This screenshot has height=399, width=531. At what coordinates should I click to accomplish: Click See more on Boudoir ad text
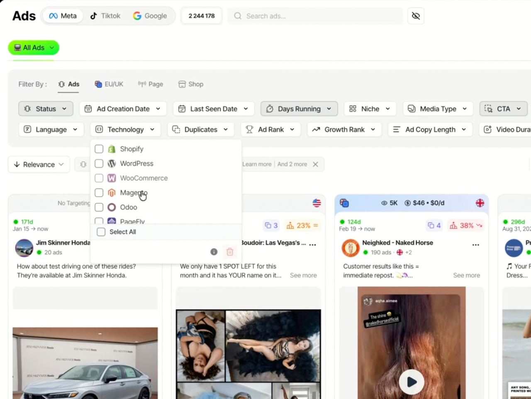coord(303,275)
